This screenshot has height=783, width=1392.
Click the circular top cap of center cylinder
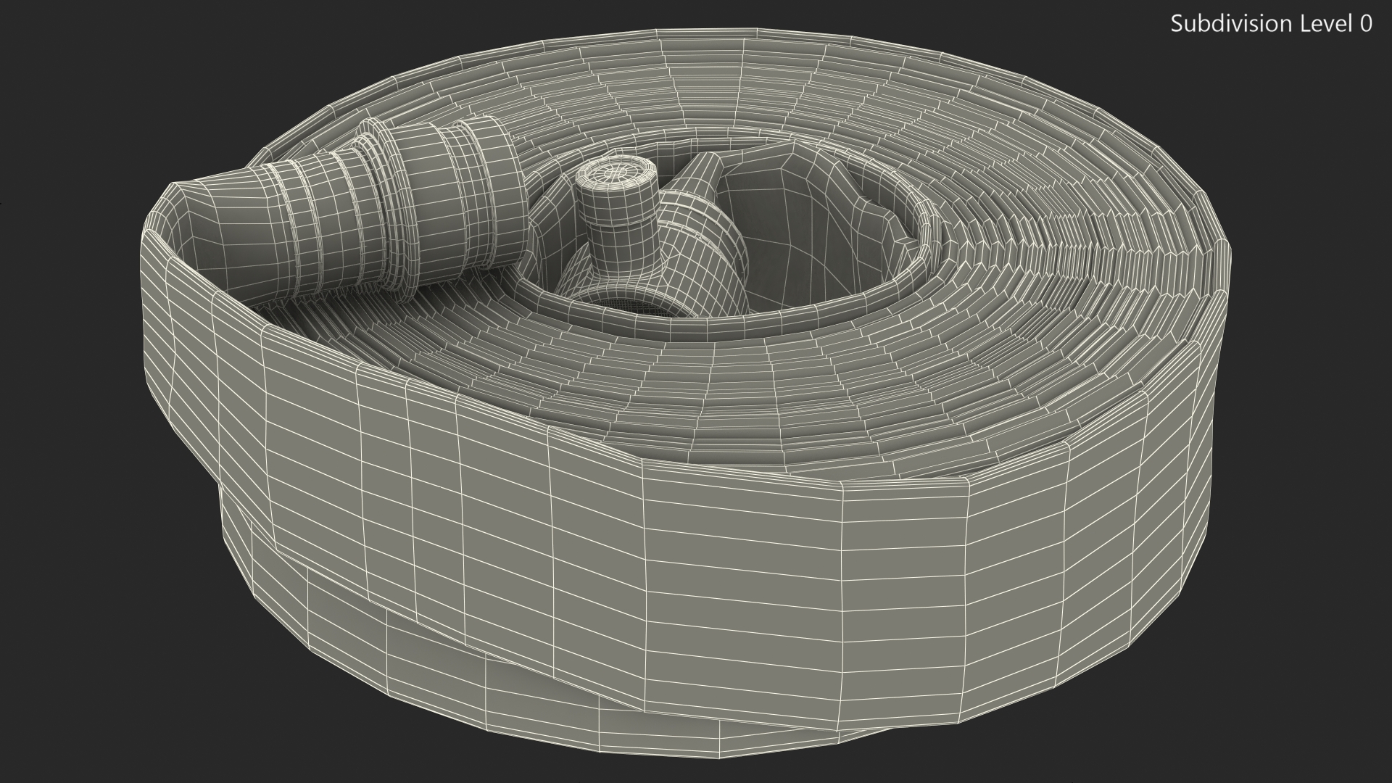click(615, 174)
